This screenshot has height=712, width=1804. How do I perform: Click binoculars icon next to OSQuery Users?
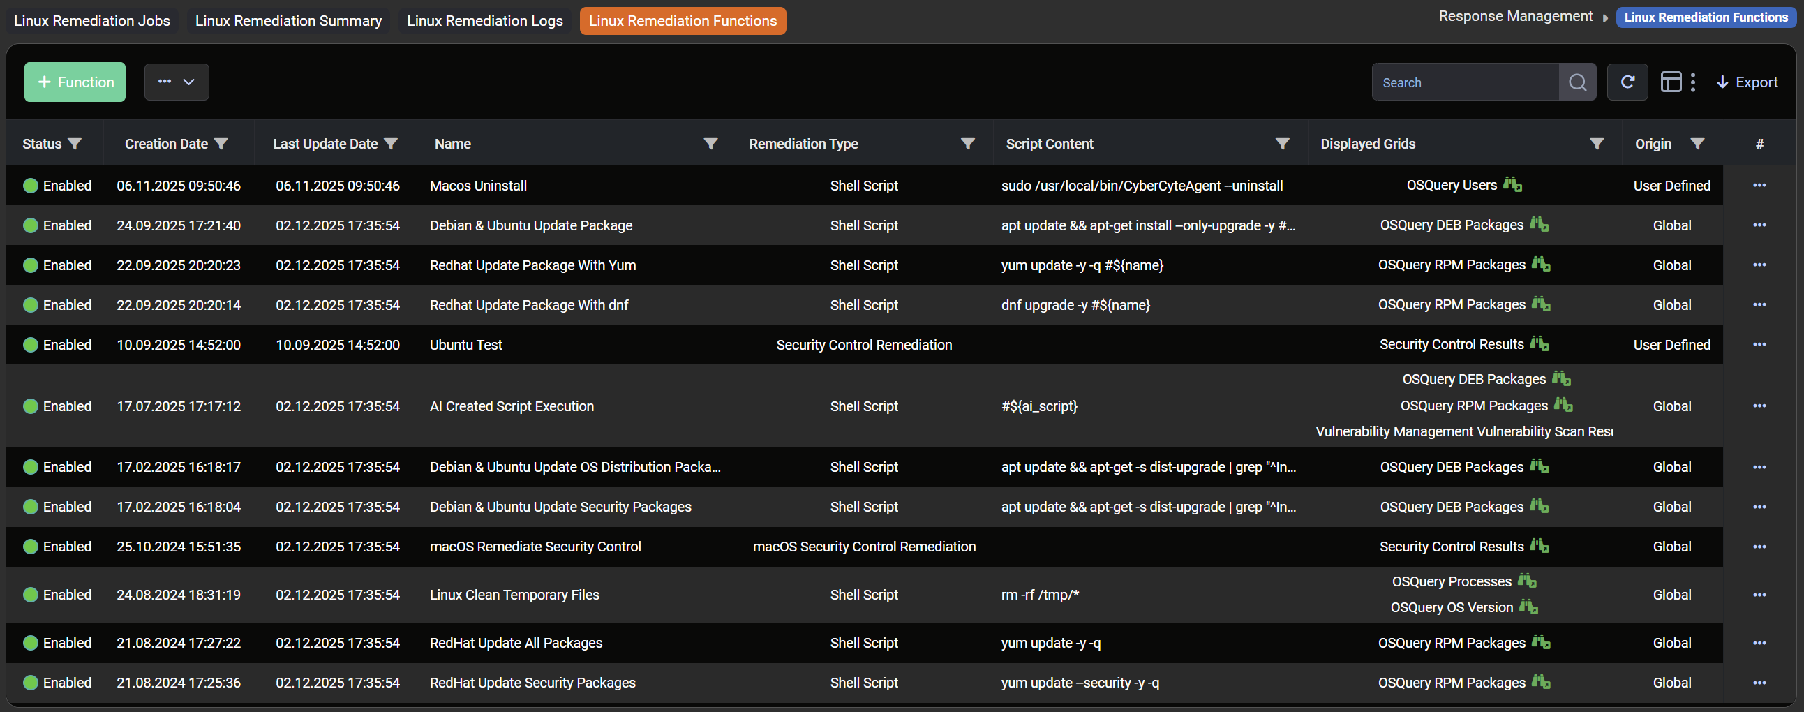click(1513, 185)
